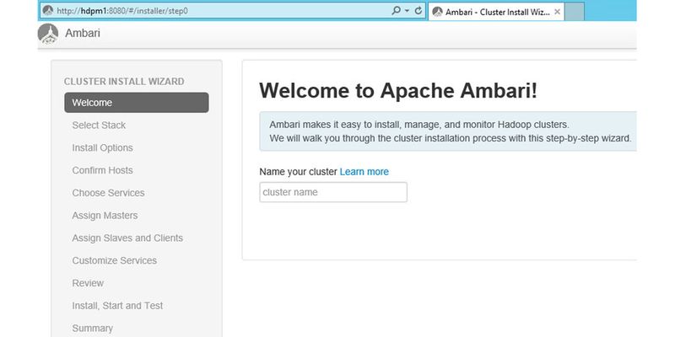Viewport: 675px width, 337px height.
Task: Click the CLUSTER INSTALL WIZARD heading text
Action: (x=124, y=81)
